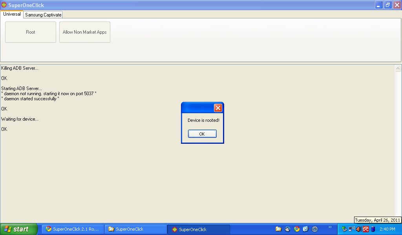
Task: Open the Avira antivirus tray icon
Action: point(365,229)
